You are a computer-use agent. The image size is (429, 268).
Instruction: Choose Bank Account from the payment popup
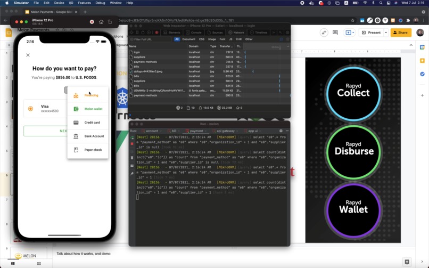[x=87, y=136]
